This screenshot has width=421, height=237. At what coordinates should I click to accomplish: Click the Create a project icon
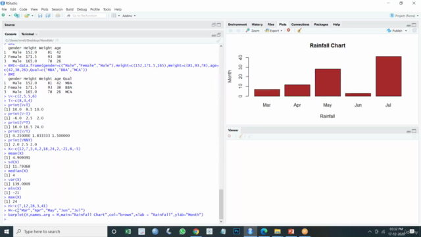pyautogui.click(x=16, y=16)
